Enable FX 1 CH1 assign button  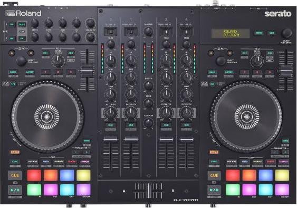[45, 53]
